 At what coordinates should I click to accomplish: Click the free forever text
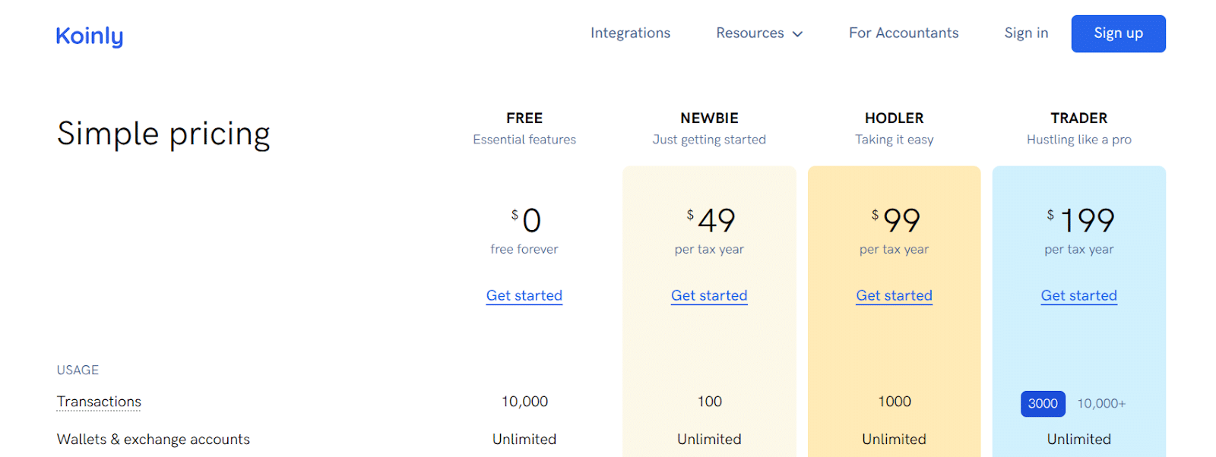(x=524, y=249)
